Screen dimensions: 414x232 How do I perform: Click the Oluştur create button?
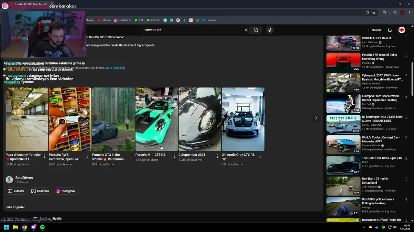(374, 30)
